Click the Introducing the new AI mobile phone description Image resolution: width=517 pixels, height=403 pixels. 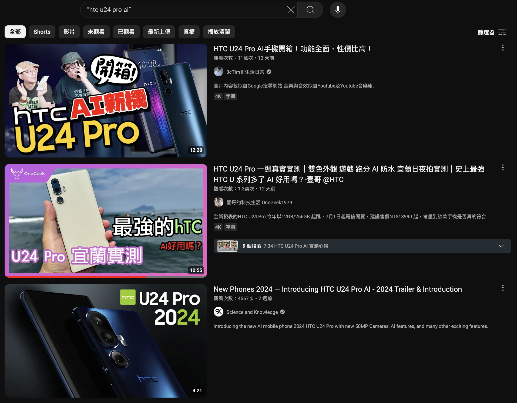click(x=351, y=326)
